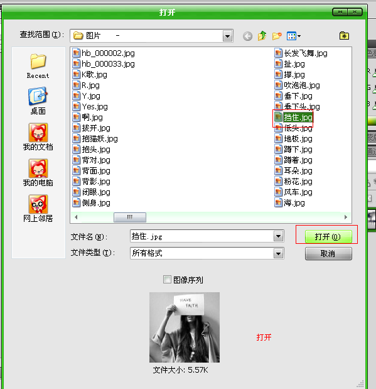Select file 吹泡泡.jpg in the list
Image resolution: width=376 pixels, height=389 pixels.
[297, 85]
